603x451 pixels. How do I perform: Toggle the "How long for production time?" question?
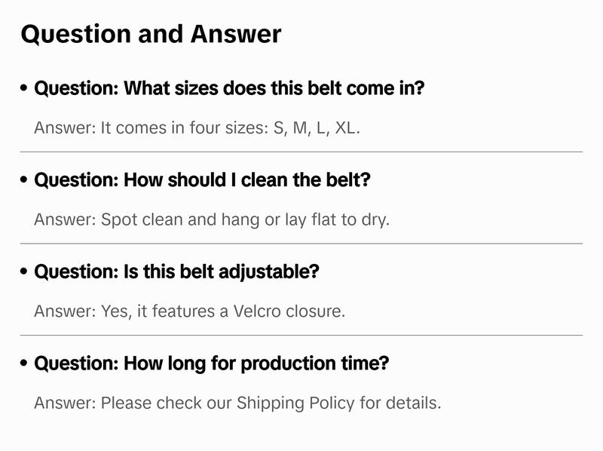[211, 364]
